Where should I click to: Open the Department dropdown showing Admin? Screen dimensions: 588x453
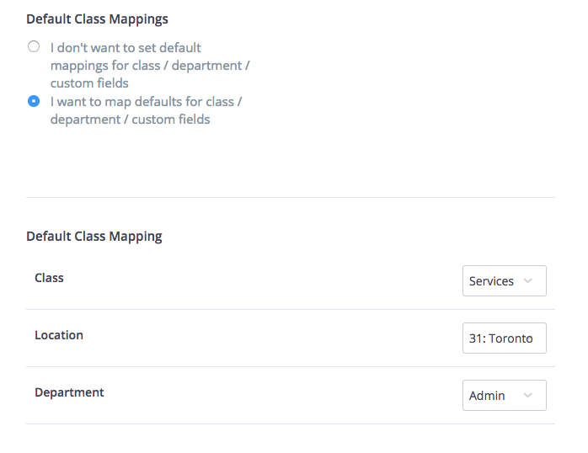[x=504, y=396]
